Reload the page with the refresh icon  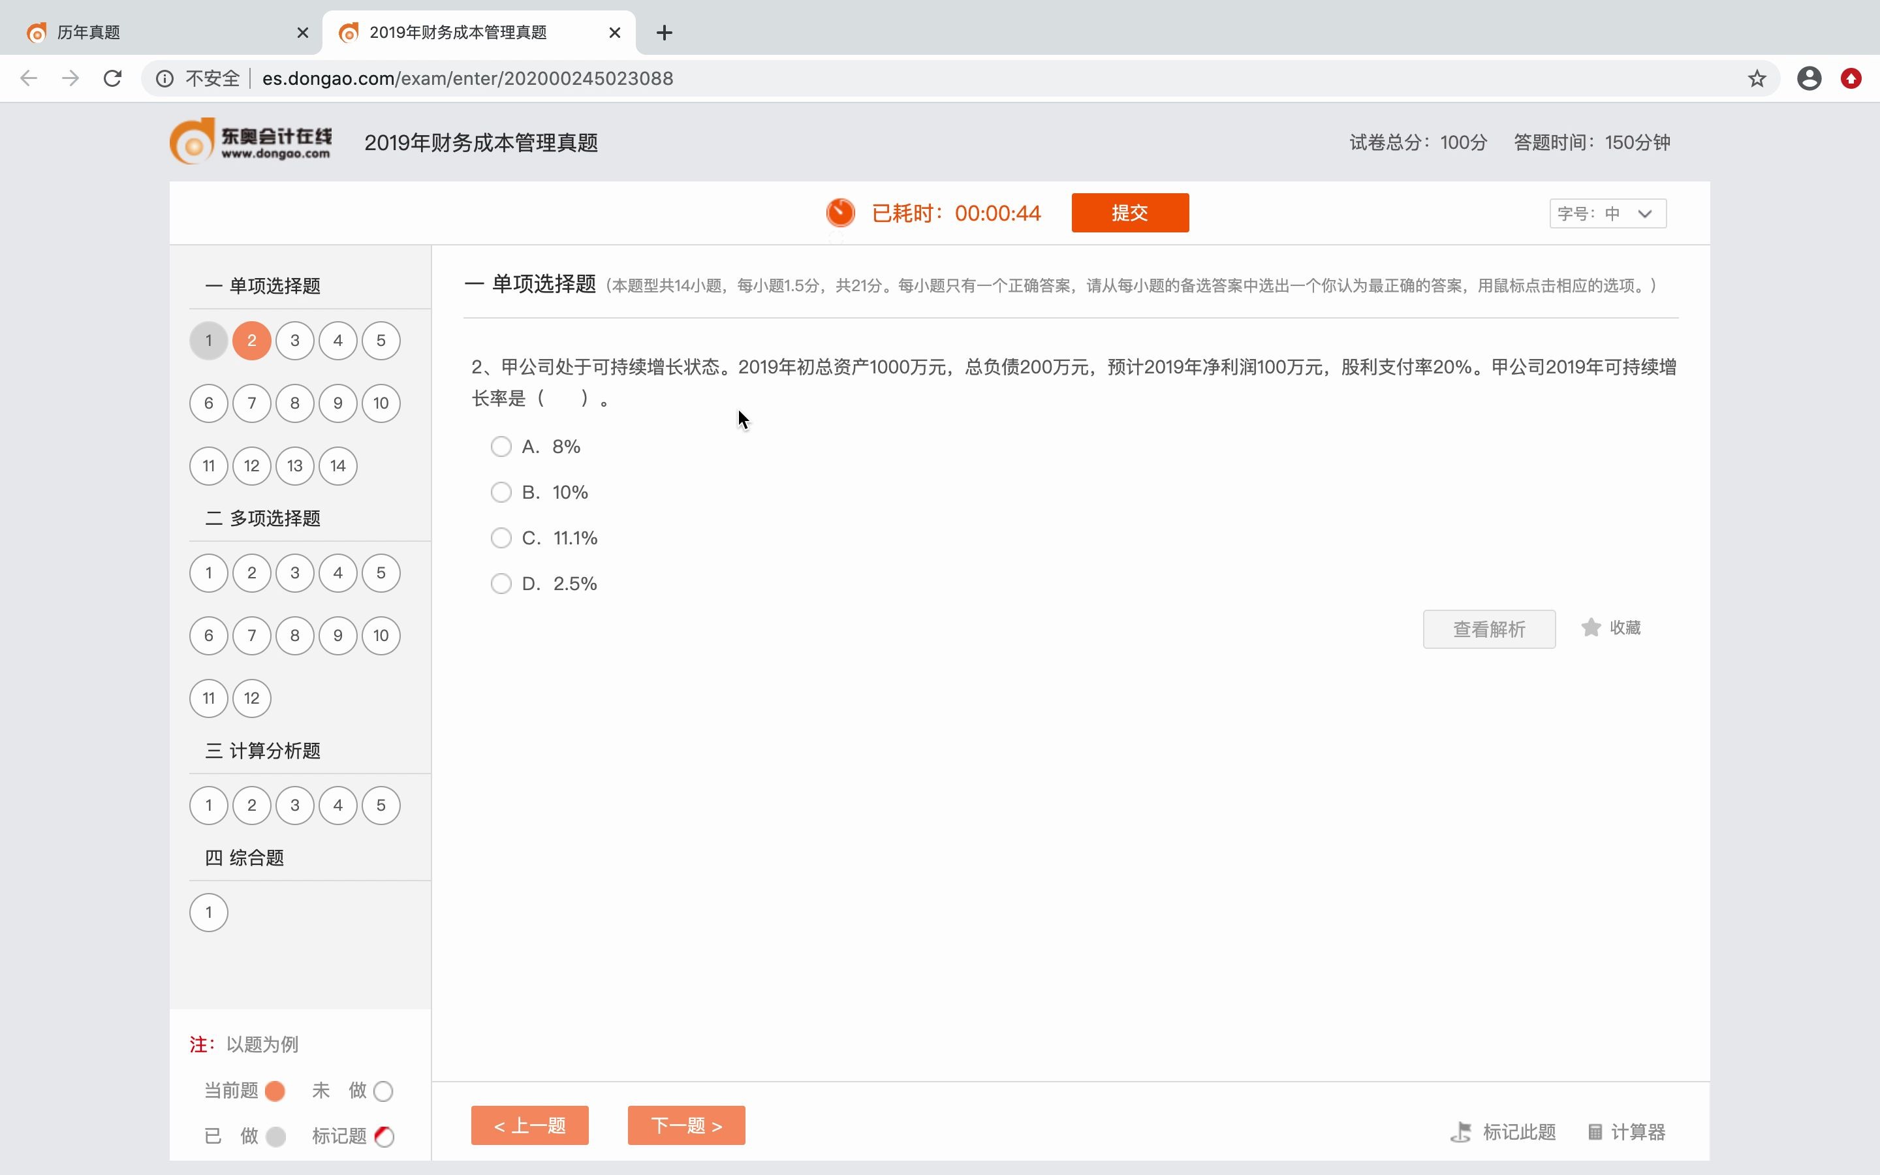[x=113, y=78]
